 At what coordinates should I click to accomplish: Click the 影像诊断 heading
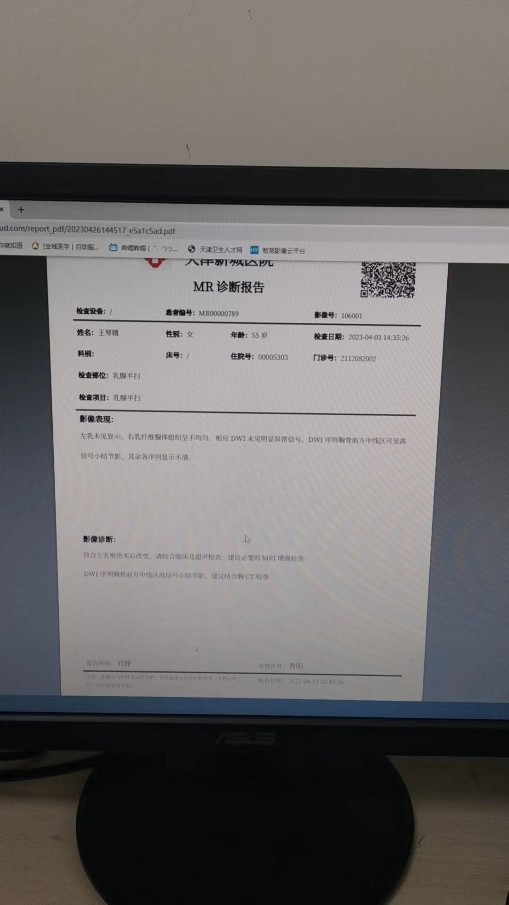(99, 539)
